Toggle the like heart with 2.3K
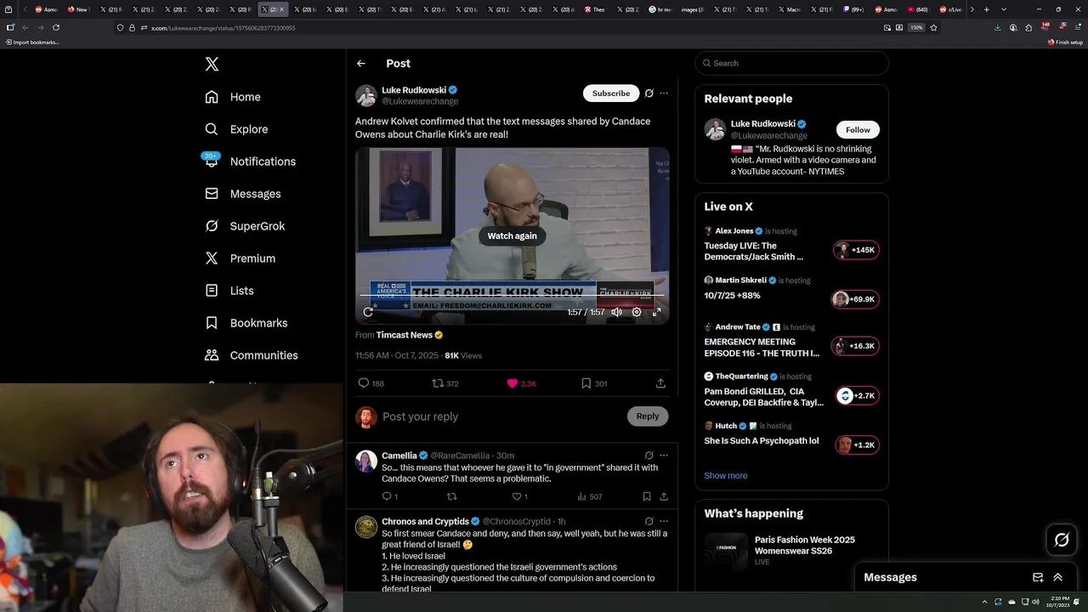This screenshot has height=612, width=1088. coord(521,383)
